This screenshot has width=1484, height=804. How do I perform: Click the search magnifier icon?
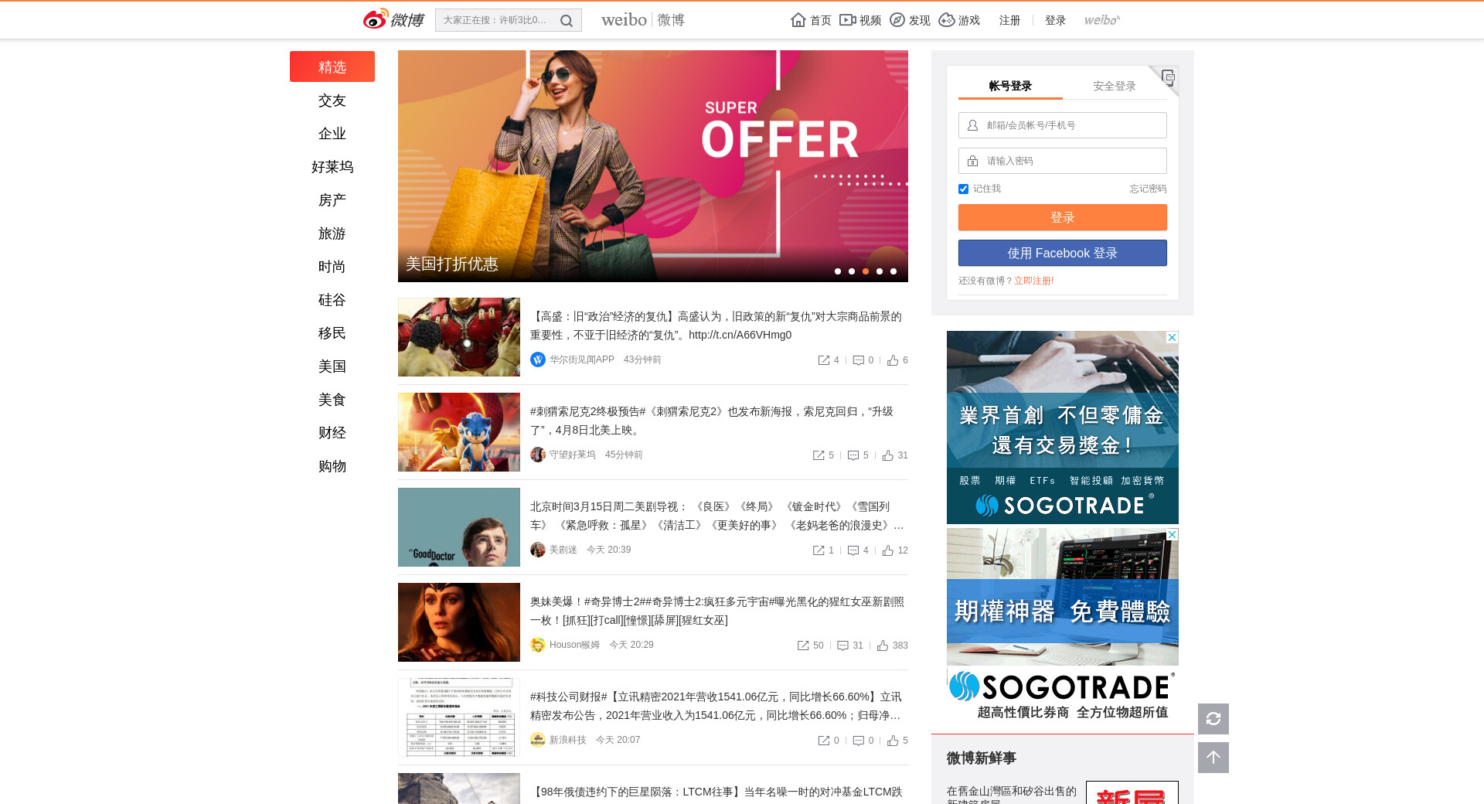566,21
